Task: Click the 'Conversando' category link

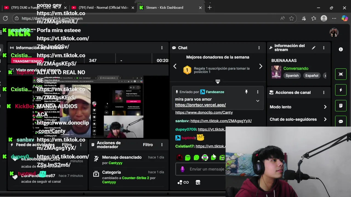Action: (296, 68)
